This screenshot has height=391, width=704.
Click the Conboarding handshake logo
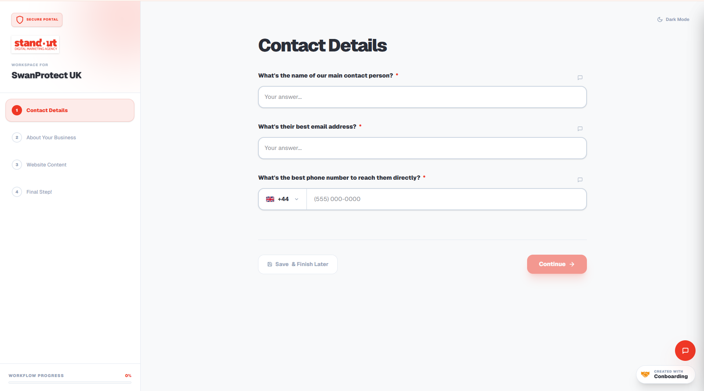[x=645, y=374]
